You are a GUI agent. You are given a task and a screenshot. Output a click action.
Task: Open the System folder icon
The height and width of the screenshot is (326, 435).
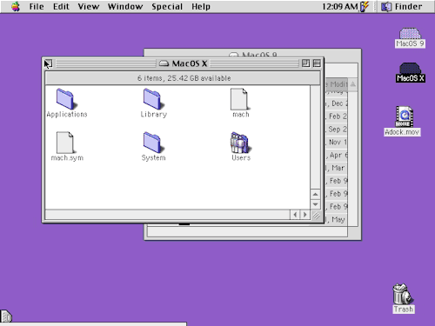coord(153,143)
